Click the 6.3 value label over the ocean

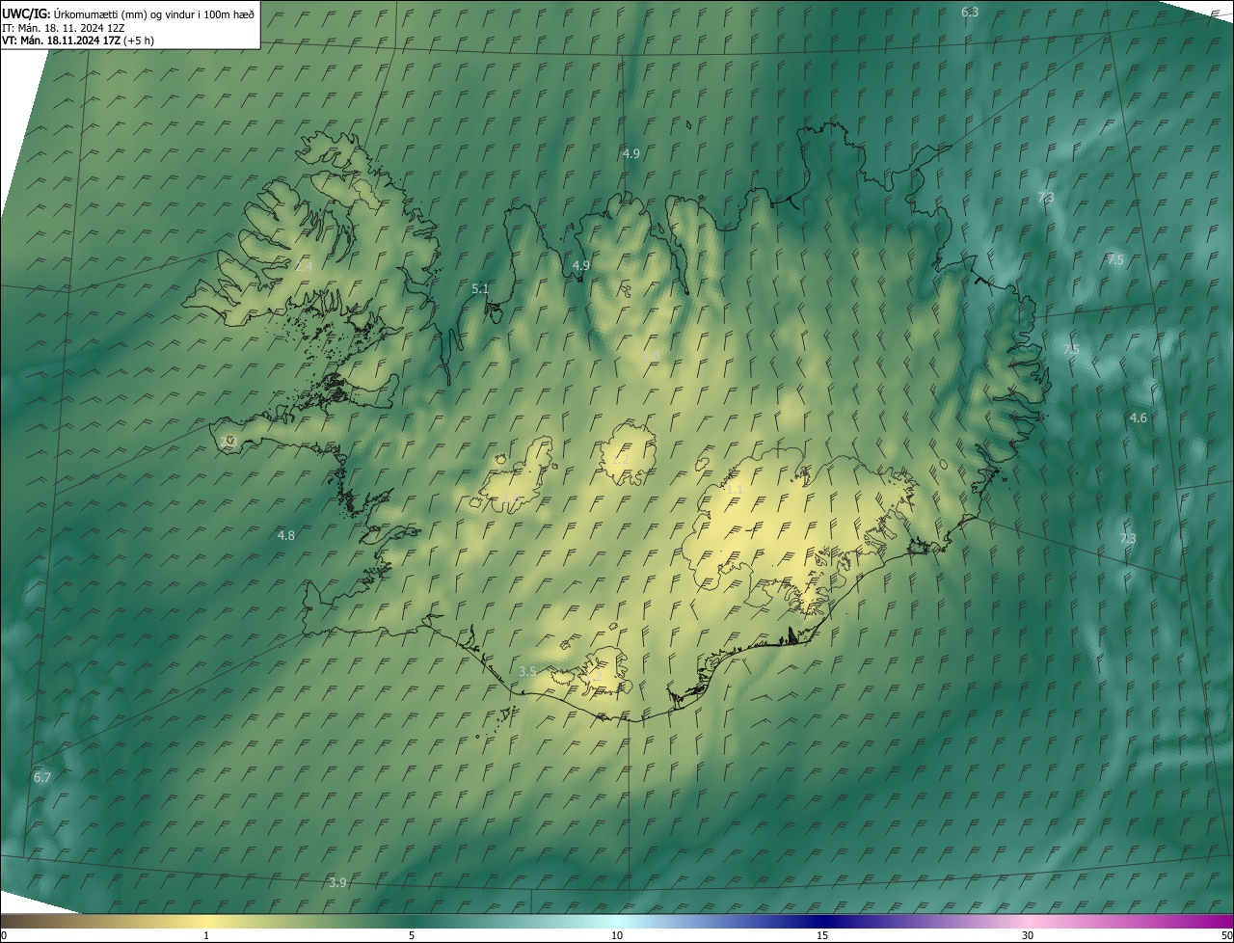pyautogui.click(x=970, y=12)
